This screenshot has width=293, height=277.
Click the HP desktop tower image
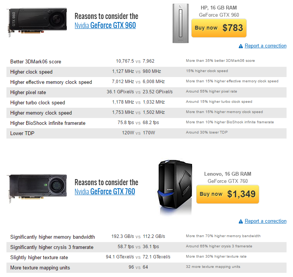[180, 23]
